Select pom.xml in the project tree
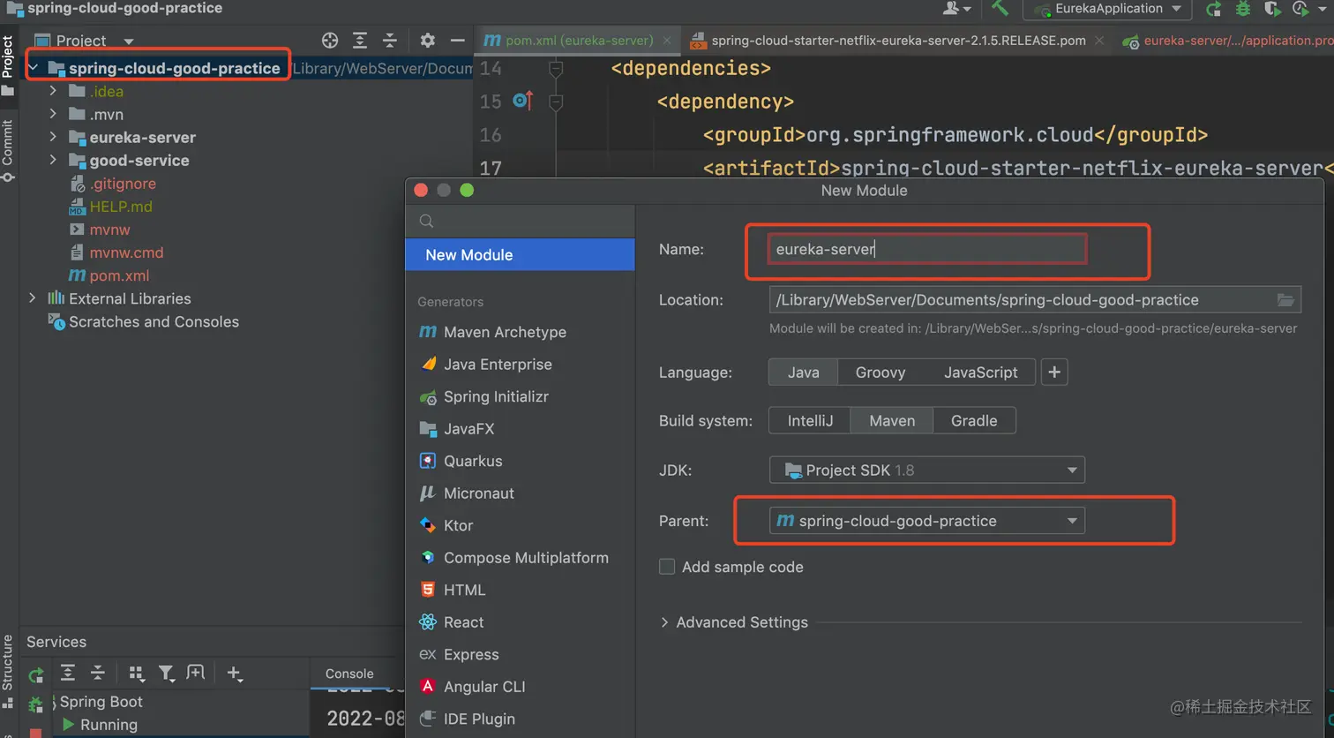This screenshot has height=738, width=1334. [x=119, y=275]
